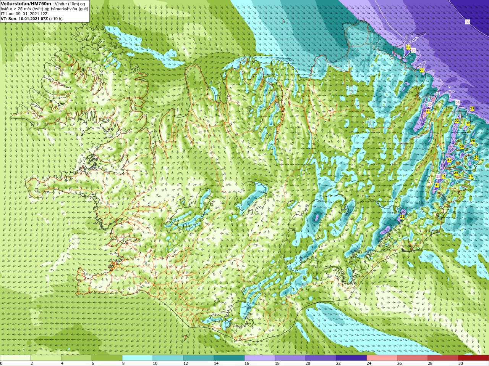Select the 16–18 m/s lavender swatch

click(260, 358)
